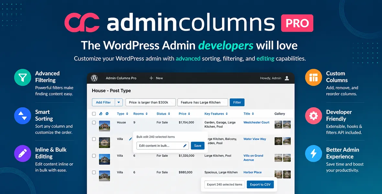Screen dimensions: 382x194
Task: Sort by the Title column
Action: (249, 114)
